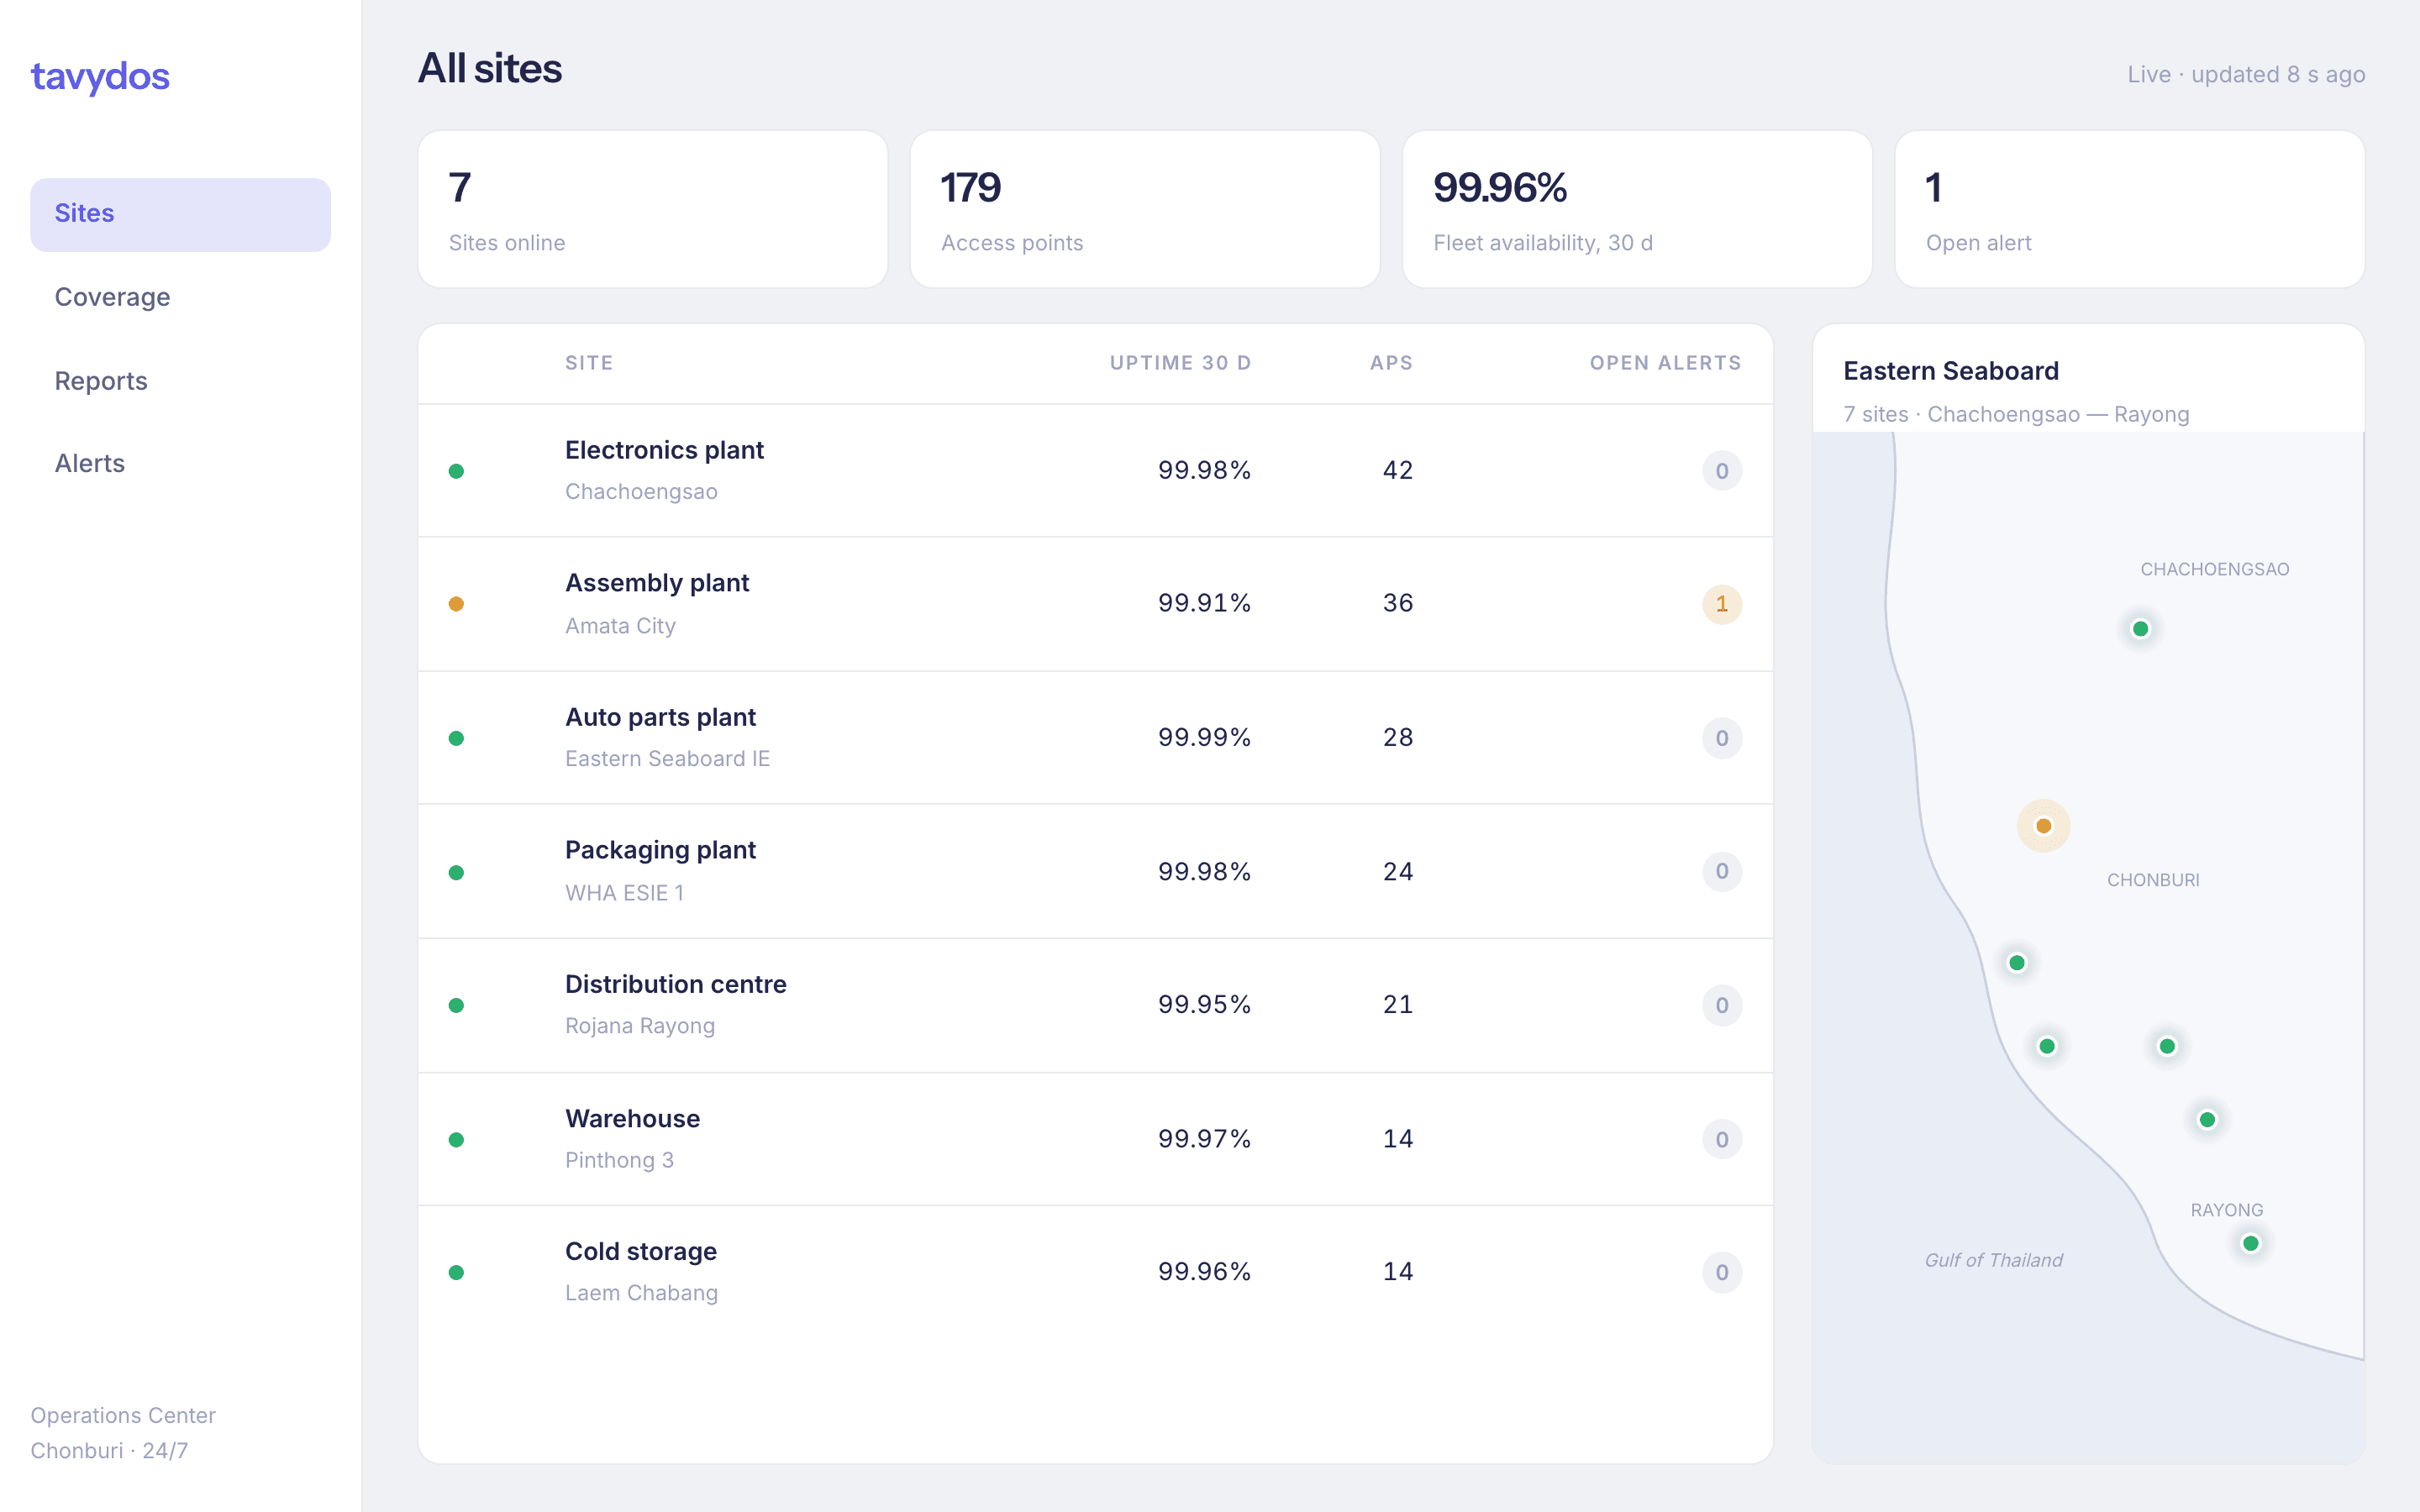2420x1512 pixels.
Task: Click alert count badge for Auto parts plant
Action: point(1722,738)
